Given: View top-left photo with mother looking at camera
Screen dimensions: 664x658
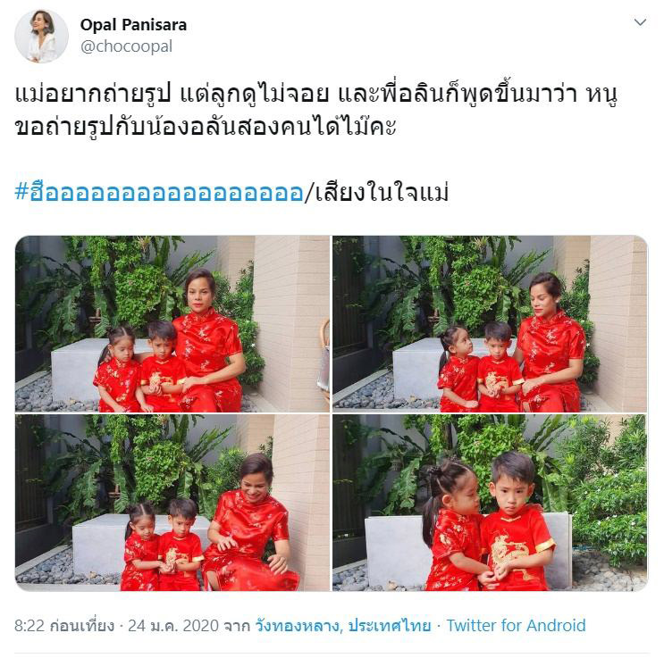Looking at the screenshot, I should (172, 324).
